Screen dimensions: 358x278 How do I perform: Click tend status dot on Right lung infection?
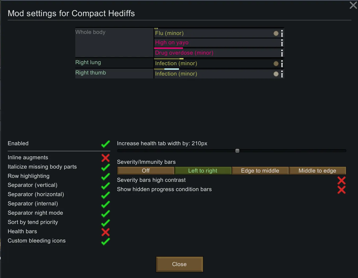[x=276, y=64]
